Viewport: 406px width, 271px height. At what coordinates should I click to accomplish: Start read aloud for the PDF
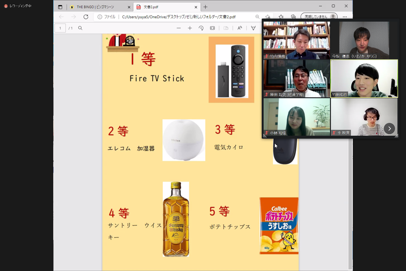tap(240, 28)
